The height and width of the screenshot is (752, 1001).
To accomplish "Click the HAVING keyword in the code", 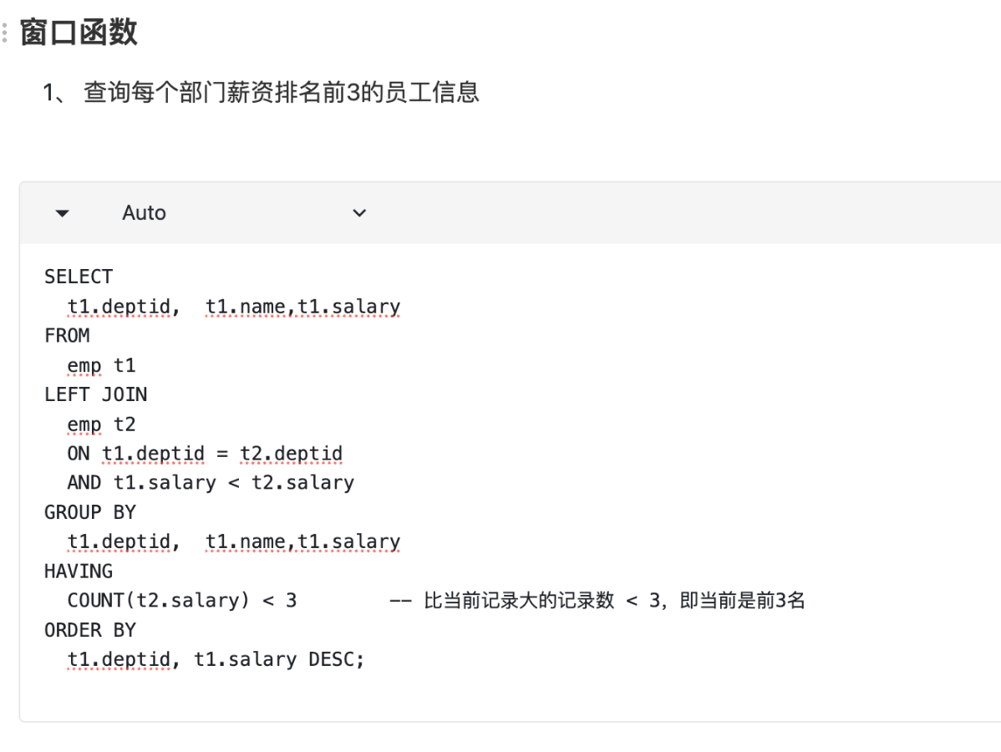I will (79, 572).
